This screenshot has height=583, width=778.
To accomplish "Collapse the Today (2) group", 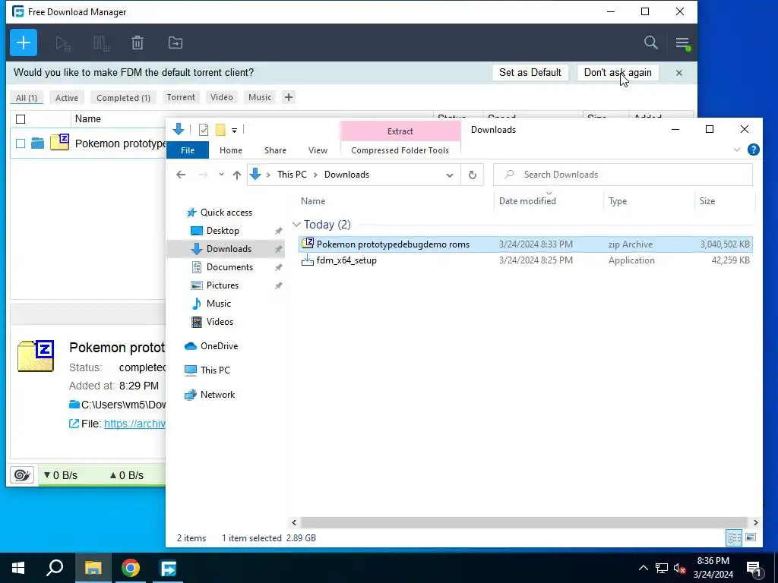I will click(x=296, y=225).
